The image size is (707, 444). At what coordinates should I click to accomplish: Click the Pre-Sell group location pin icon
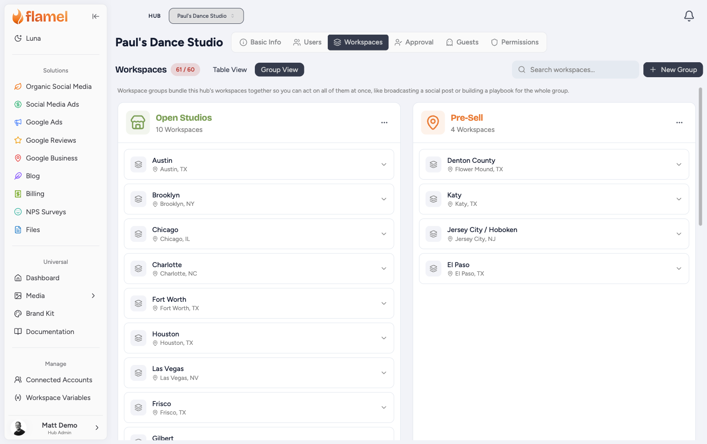pyautogui.click(x=433, y=123)
